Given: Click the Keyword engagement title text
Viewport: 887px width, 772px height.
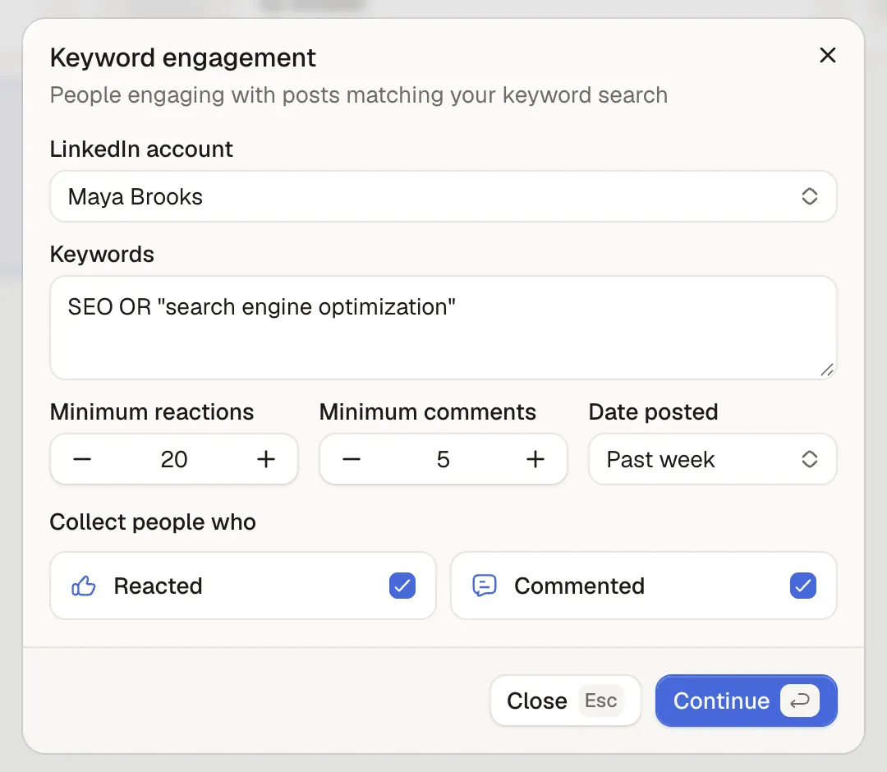Looking at the screenshot, I should tap(182, 57).
